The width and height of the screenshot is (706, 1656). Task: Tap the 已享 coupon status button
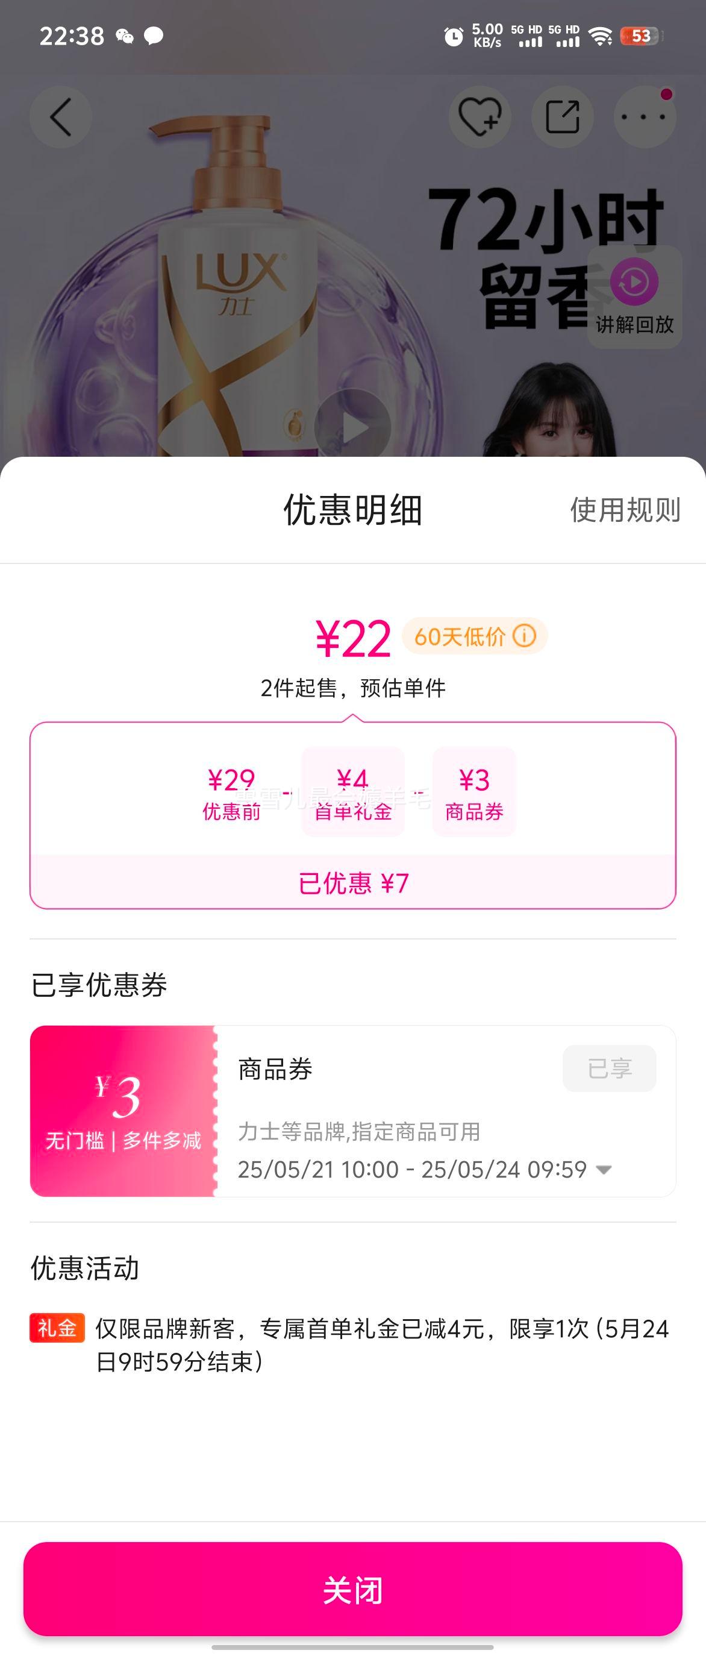pos(609,1068)
